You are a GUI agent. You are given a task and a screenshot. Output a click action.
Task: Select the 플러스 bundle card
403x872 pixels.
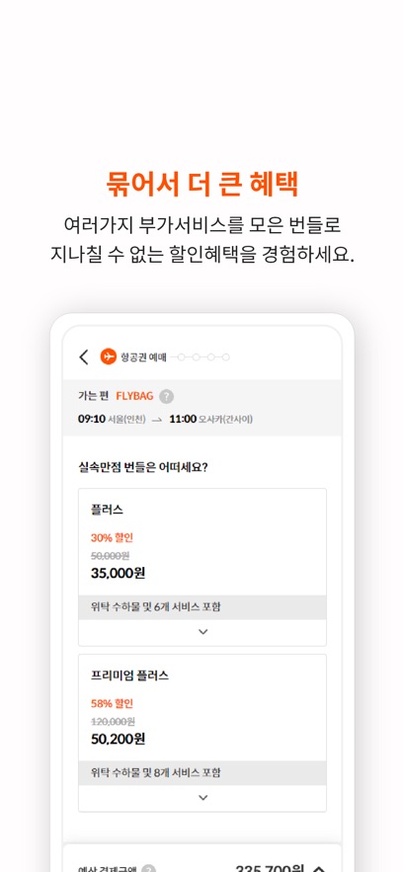pyautogui.click(x=202, y=567)
